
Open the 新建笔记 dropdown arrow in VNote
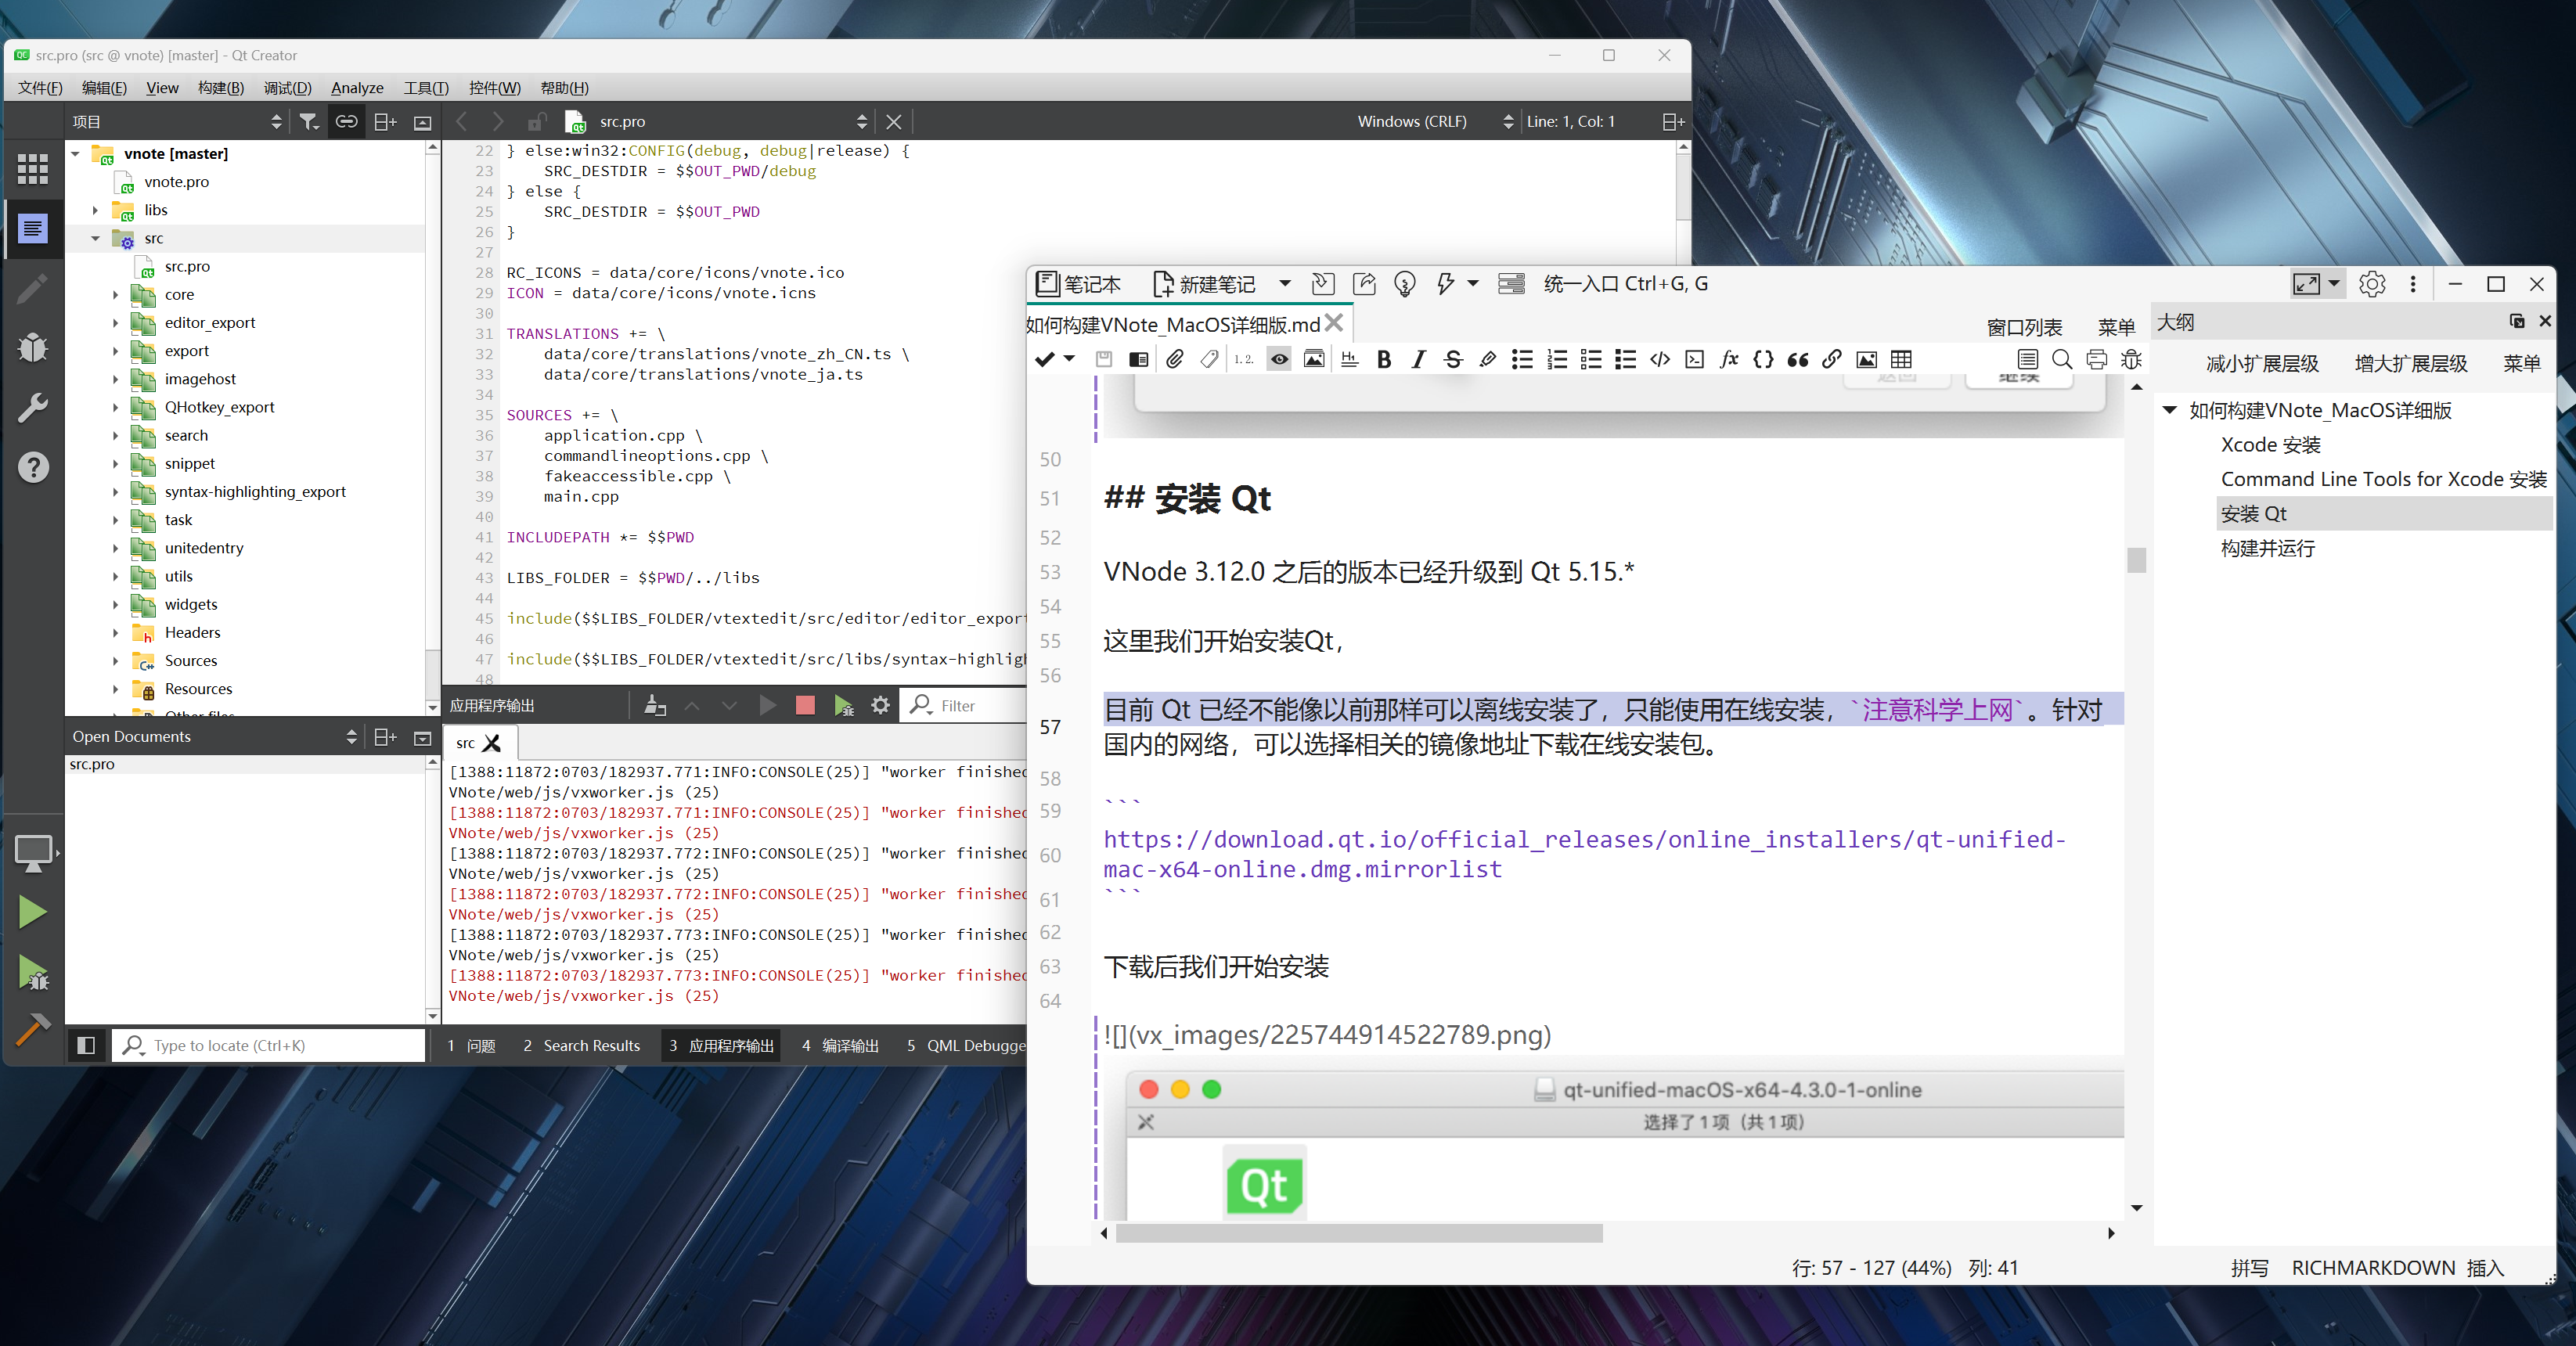tap(1284, 284)
